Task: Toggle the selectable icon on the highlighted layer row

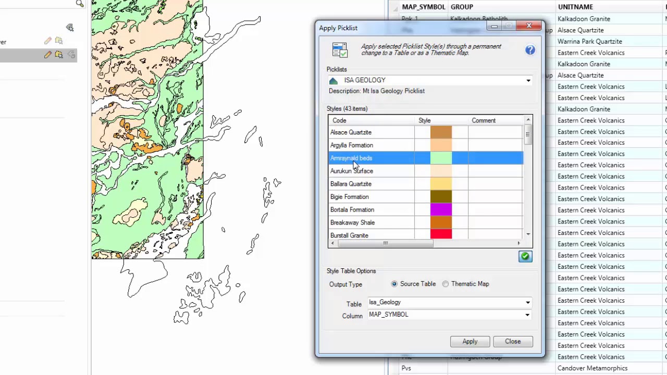Action: click(59, 55)
